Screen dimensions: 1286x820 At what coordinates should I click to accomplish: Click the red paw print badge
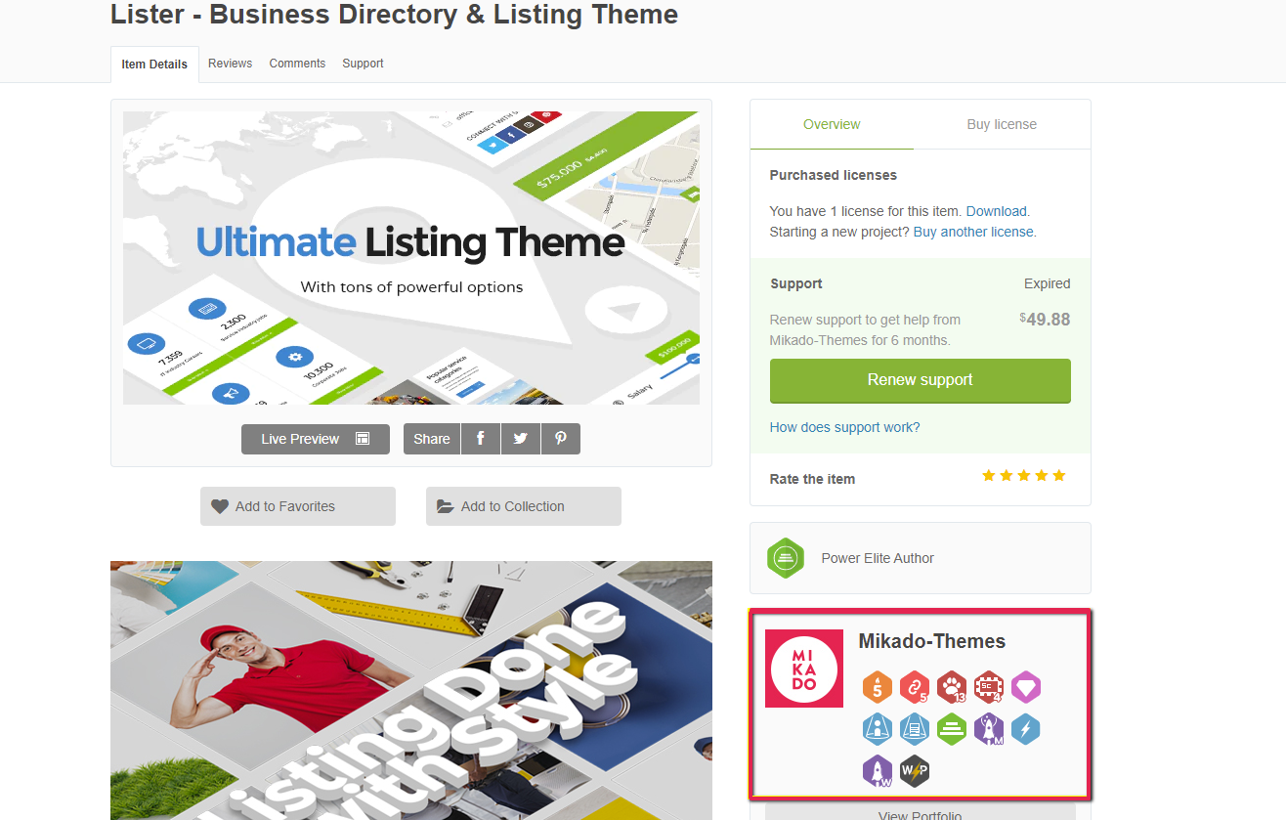pyautogui.click(x=952, y=687)
